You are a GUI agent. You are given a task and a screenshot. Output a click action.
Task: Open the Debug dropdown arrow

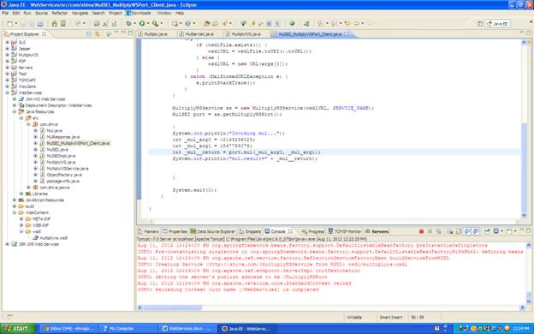134,23
